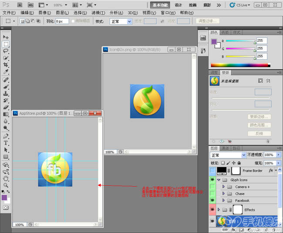283x233 pixels.
Task: Open the 文件(F) menu
Action: coord(9,13)
